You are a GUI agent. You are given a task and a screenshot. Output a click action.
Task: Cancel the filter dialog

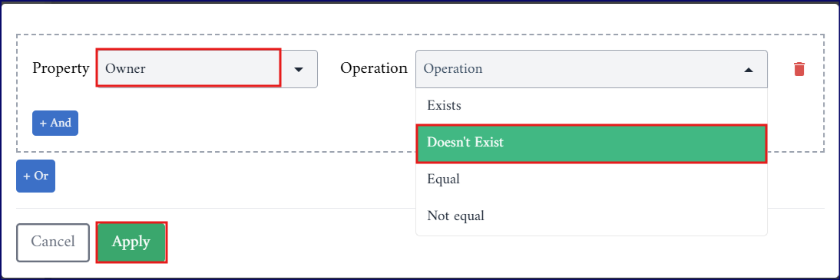pos(53,242)
